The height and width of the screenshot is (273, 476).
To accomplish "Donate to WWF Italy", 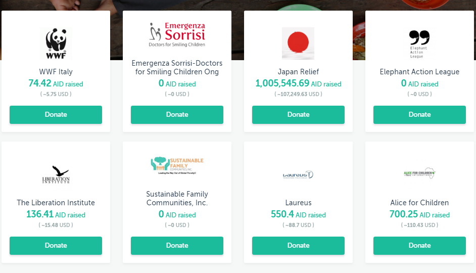I will pos(56,115).
